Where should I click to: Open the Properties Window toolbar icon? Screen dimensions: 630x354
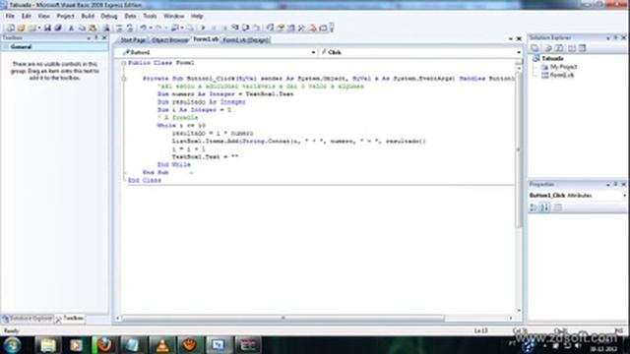click(281, 28)
